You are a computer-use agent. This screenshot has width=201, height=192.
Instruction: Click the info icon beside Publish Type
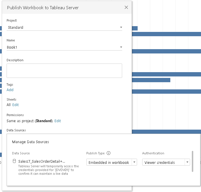tap(108, 153)
